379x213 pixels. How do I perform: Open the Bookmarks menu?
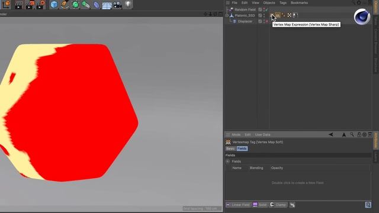(x=299, y=2)
